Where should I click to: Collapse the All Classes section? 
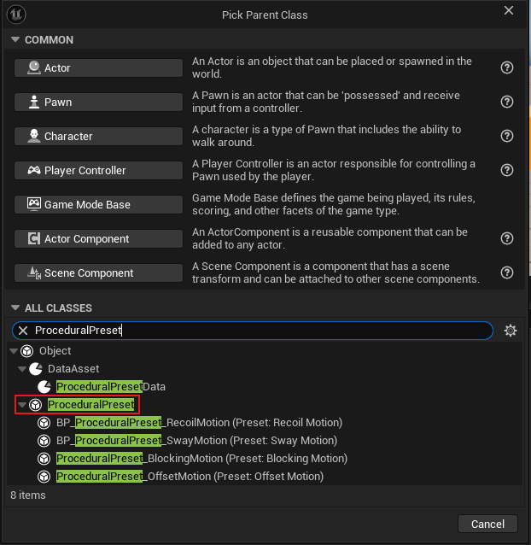tap(15, 308)
